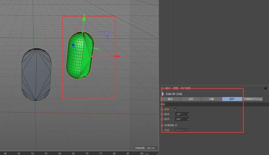269x155 pixels.
Task: Click the 起点 value spinner arrows
Action: pos(188,114)
